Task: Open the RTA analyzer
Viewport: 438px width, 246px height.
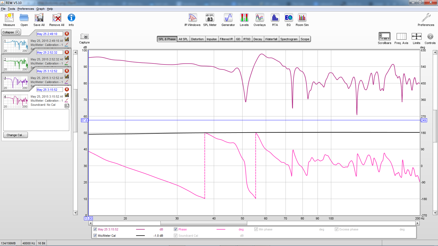Action: [x=275, y=20]
